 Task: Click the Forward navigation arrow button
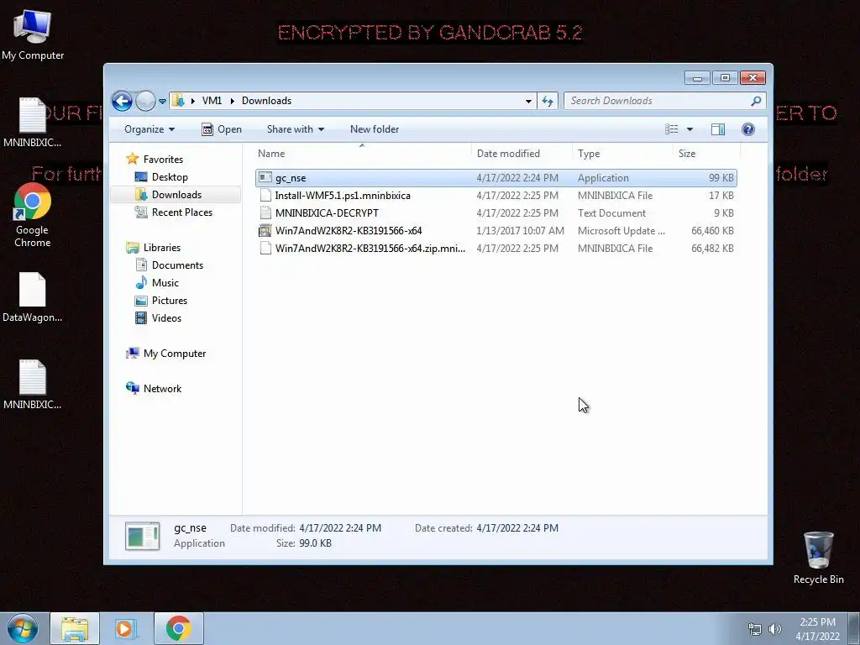coord(145,101)
